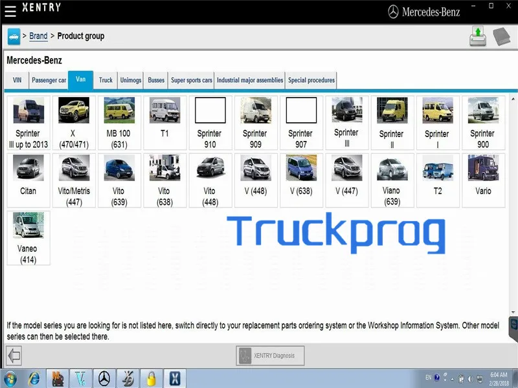Launch Internet Explorer from taskbar
The height and width of the screenshot is (388, 518).
point(34,379)
